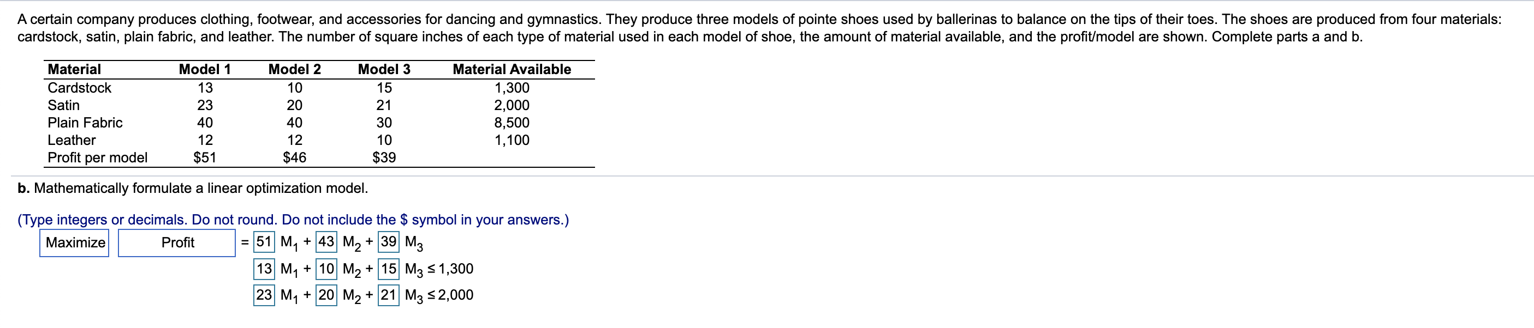Click the Maximize answer box

(73, 242)
